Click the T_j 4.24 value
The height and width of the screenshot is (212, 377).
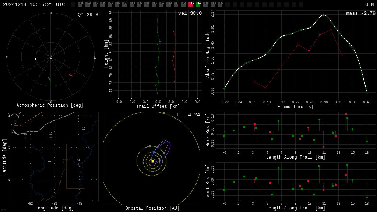tap(188, 115)
